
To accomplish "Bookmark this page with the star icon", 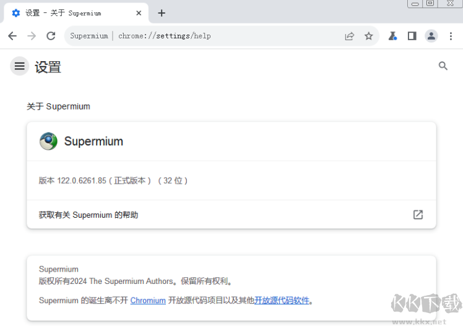I will (368, 36).
